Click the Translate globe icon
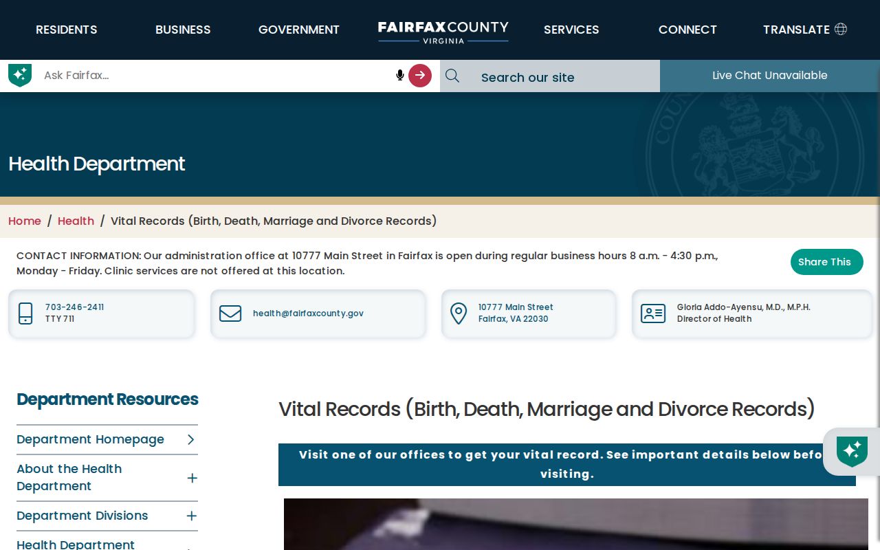Viewport: 880px width, 550px height. point(841,29)
